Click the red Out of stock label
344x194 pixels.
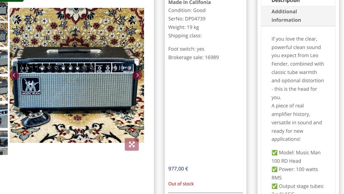tap(181, 184)
